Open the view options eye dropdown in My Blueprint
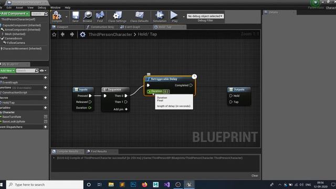336x189 pixels. coord(43,70)
